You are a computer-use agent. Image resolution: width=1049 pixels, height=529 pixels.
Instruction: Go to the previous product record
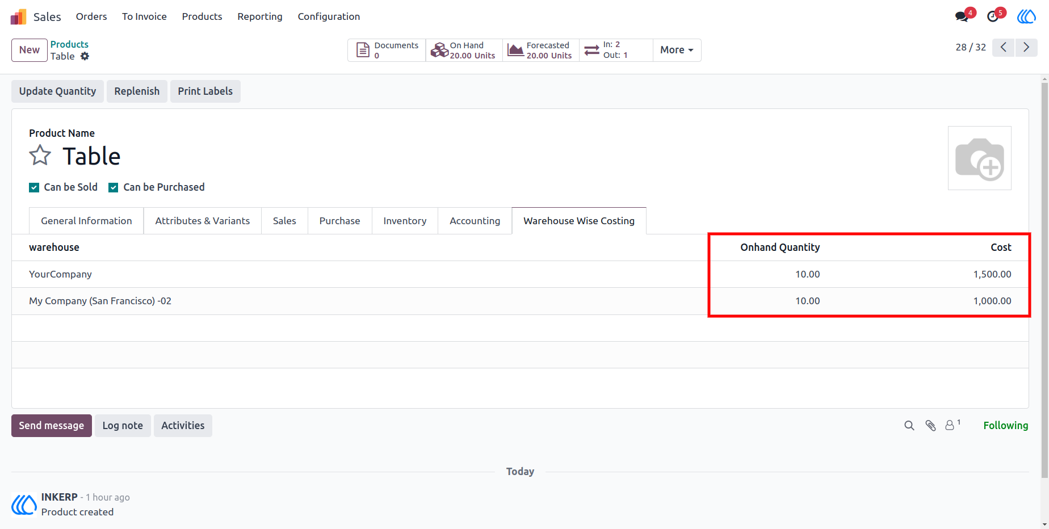[1004, 47]
